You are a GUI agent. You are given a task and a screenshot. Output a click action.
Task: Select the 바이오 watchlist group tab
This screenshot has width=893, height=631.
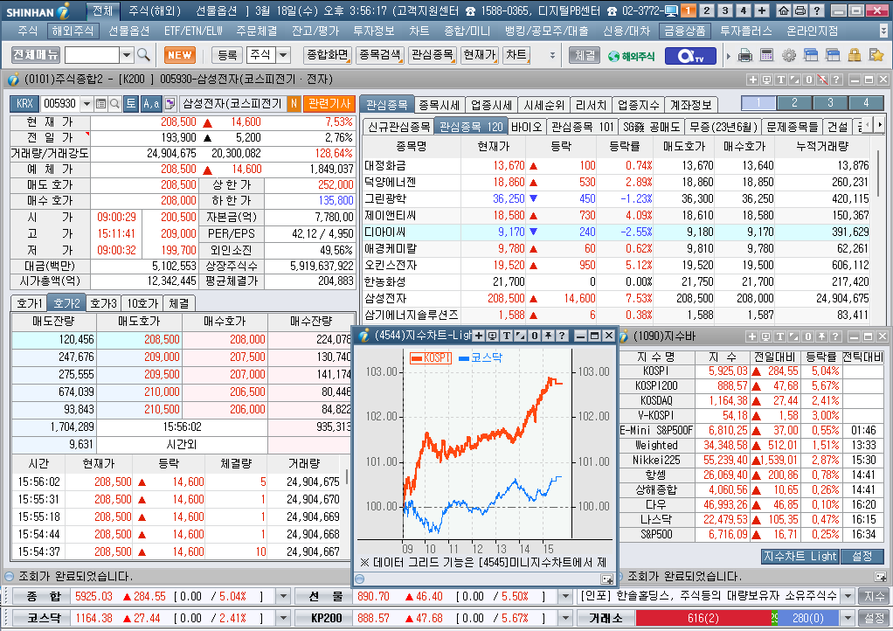click(x=527, y=127)
